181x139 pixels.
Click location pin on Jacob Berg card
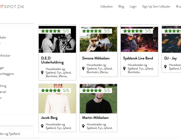pyautogui.click(x=42, y=126)
